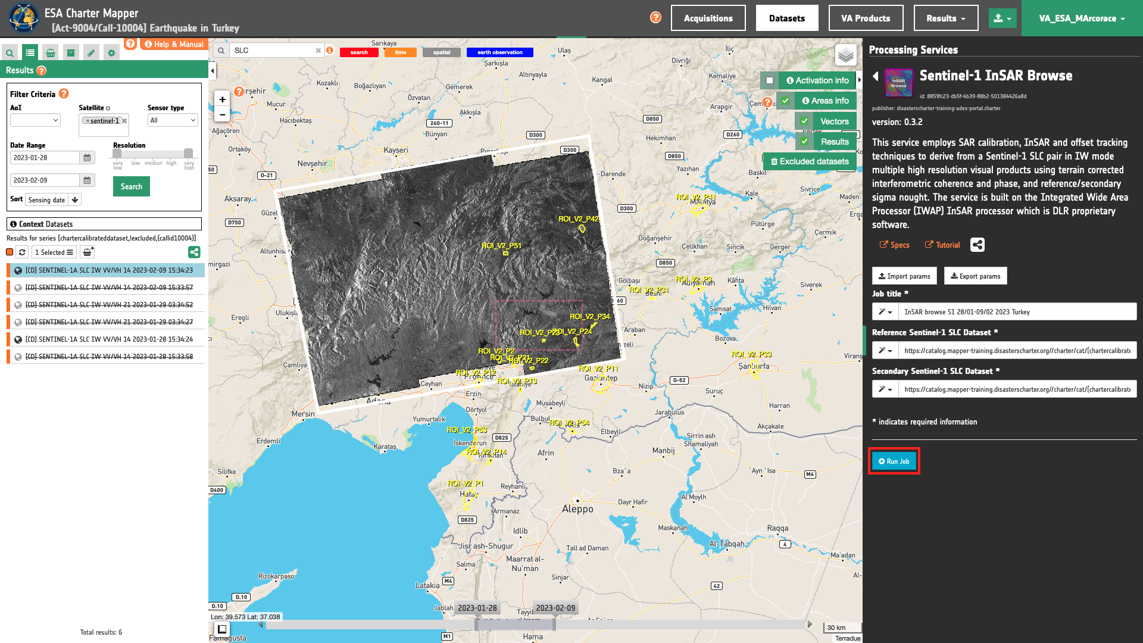Open the AoI dropdown
This screenshot has width=1143, height=643.
coord(35,120)
